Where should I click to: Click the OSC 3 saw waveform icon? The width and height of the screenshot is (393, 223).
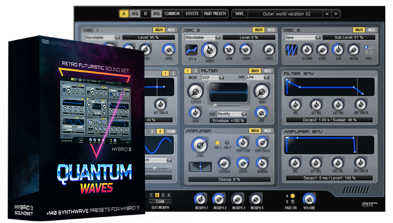coord(292,50)
